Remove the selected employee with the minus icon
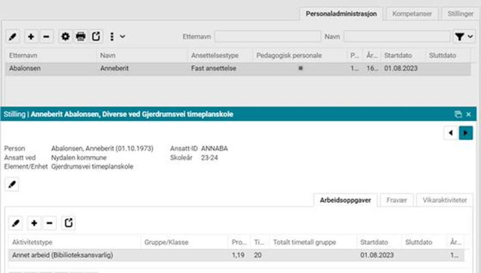481x273 pixels. click(x=46, y=36)
